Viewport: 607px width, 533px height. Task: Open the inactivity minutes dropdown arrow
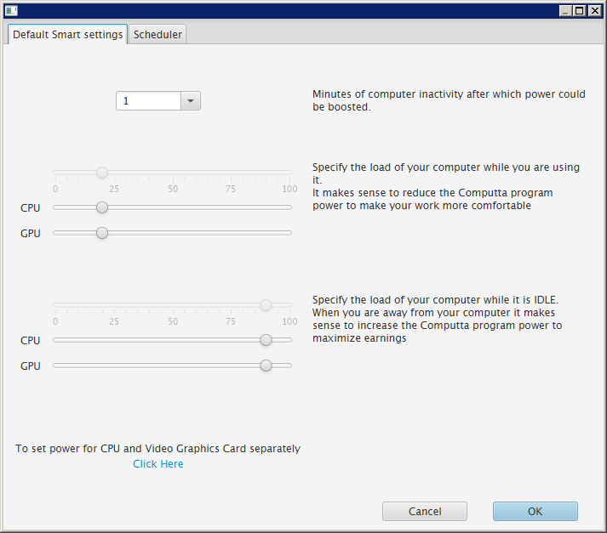tap(191, 101)
